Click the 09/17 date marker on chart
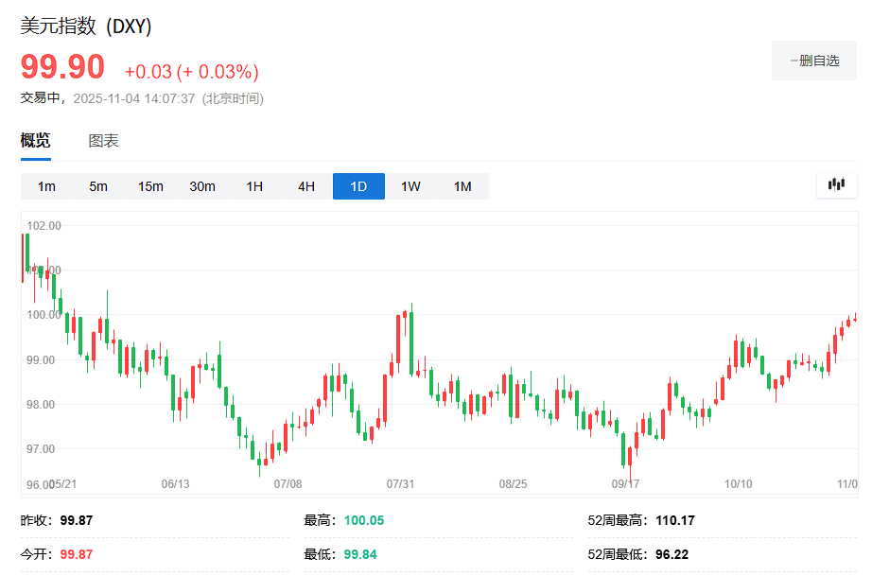872x576 pixels. pos(625,484)
